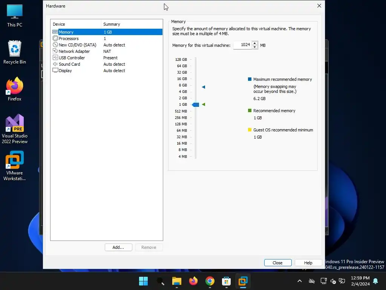
Task: Select the Network Adapter row
Action: 107,51
